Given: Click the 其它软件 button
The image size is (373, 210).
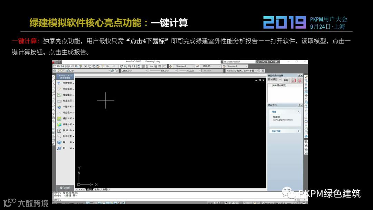Looking at the screenshot, I should pyautogui.click(x=65, y=188).
